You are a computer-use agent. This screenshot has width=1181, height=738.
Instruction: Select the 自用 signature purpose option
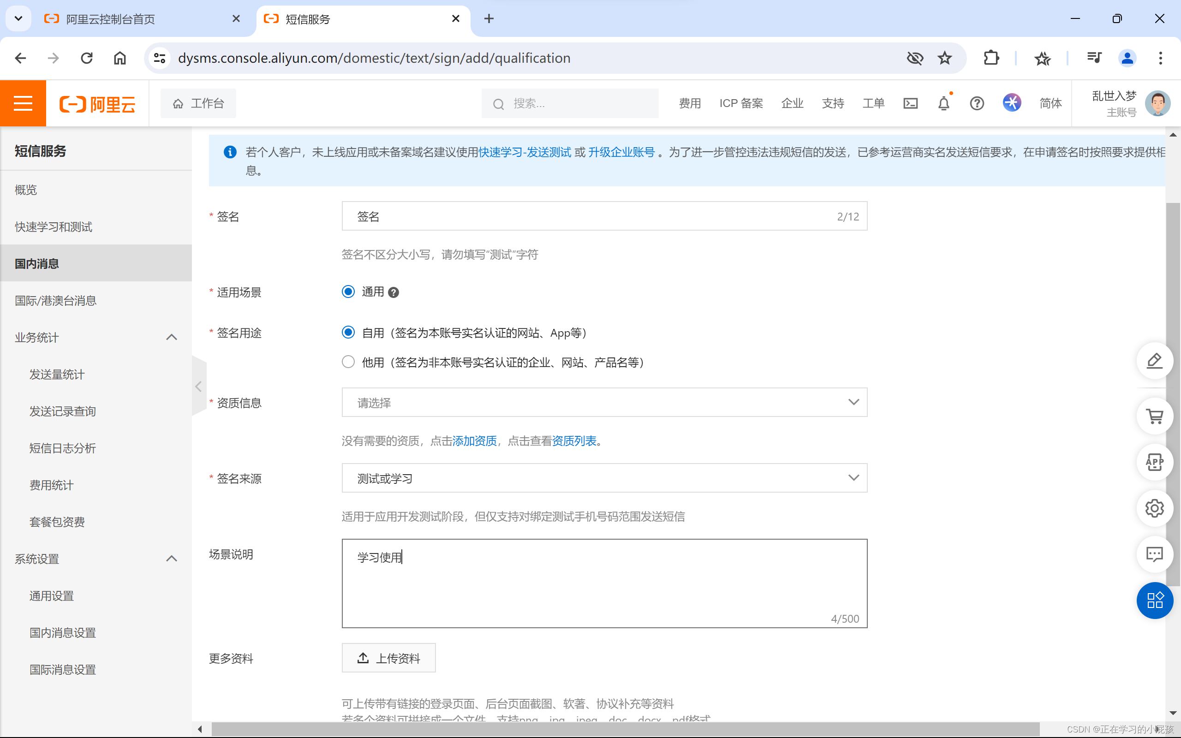348,333
